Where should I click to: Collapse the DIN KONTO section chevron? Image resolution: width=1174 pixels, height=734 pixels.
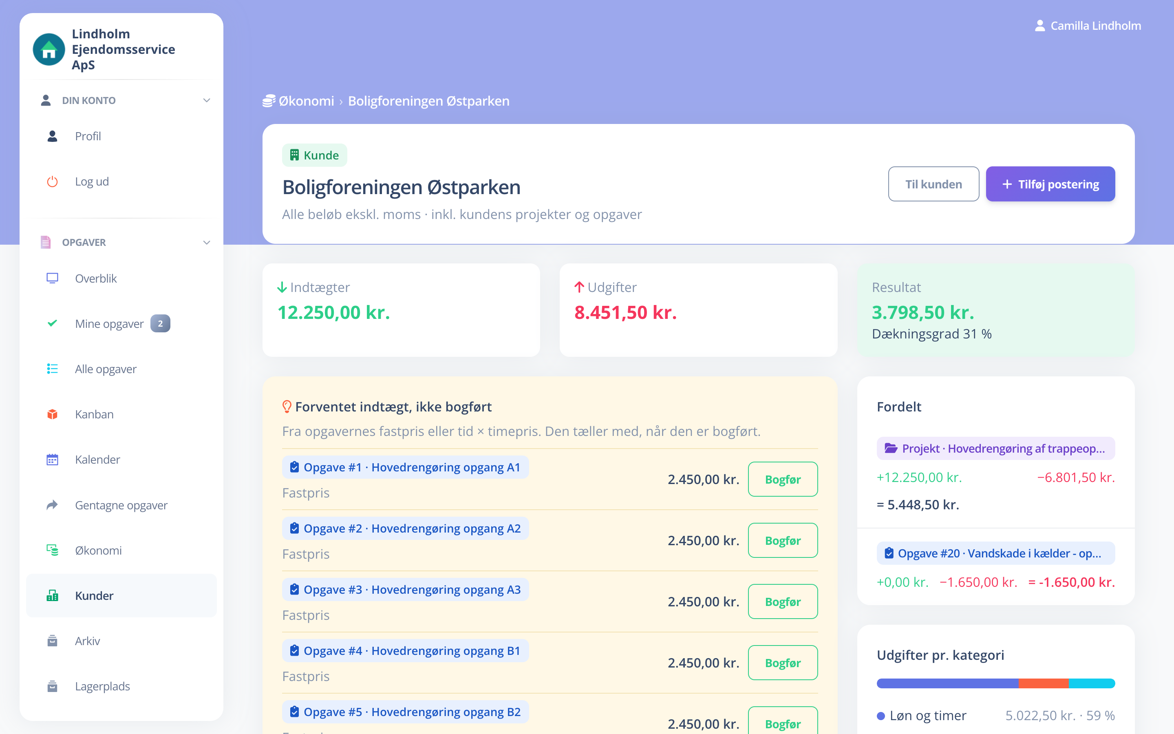tap(207, 100)
